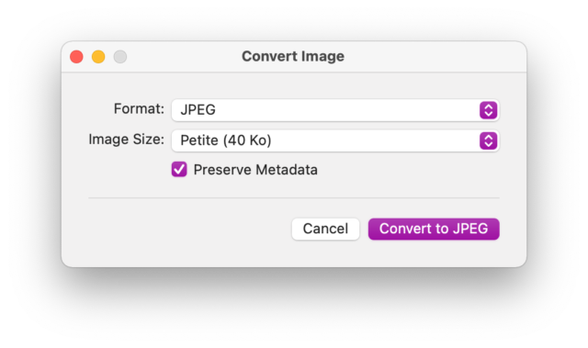
Task: Click the "Petite (40 Ko)" size value
Action: click(226, 140)
